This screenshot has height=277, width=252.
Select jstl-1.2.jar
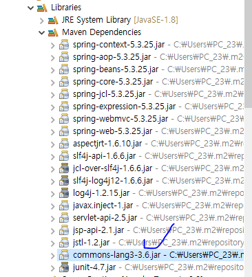tap(92, 243)
